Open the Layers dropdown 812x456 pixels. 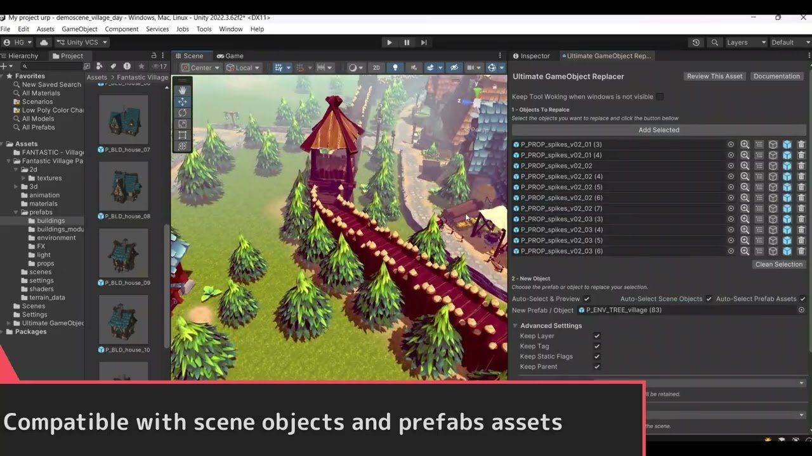coord(745,42)
